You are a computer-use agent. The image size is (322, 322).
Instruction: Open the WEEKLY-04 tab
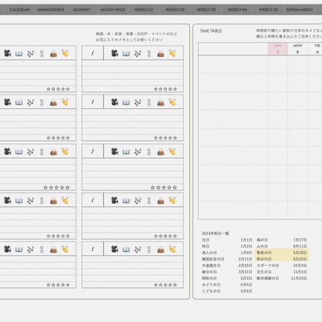[x=237, y=10]
